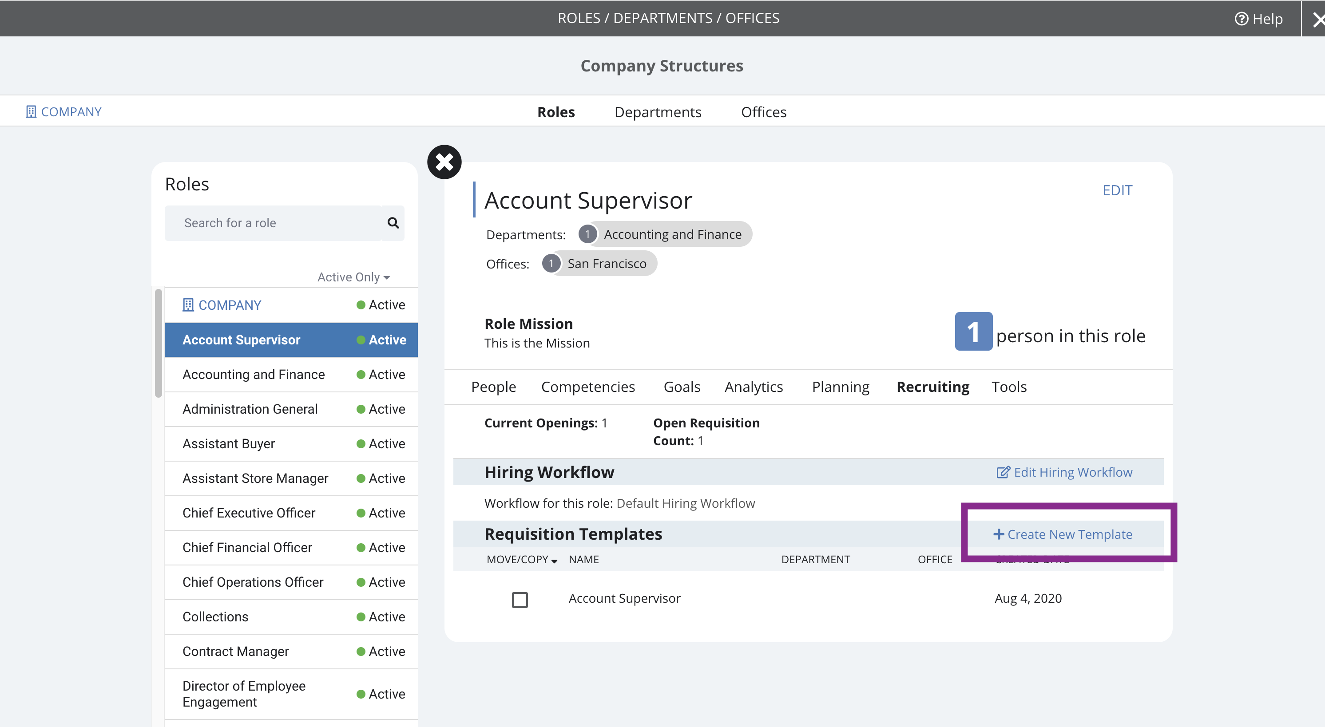1325x727 pixels.
Task: Click the 'Search for a role' input field
Action: (x=273, y=223)
